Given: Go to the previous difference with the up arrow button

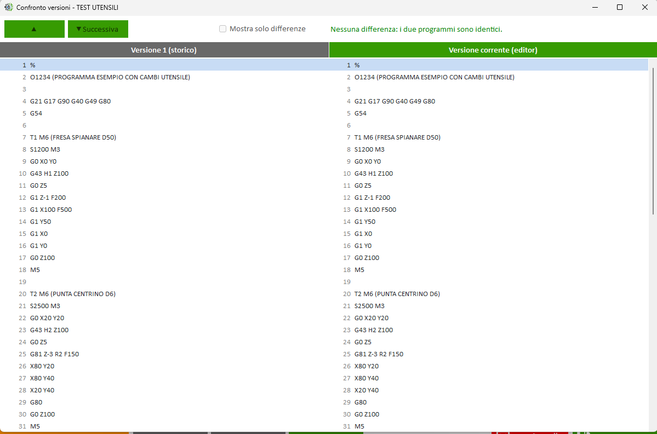Looking at the screenshot, I should (x=35, y=29).
